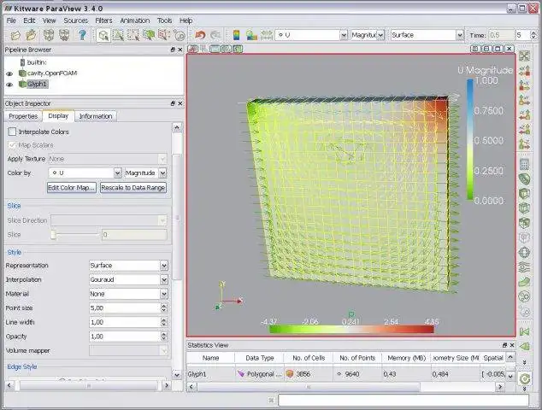Click the Reset Camera icon
Screen dimensions: 542x410
525,56
